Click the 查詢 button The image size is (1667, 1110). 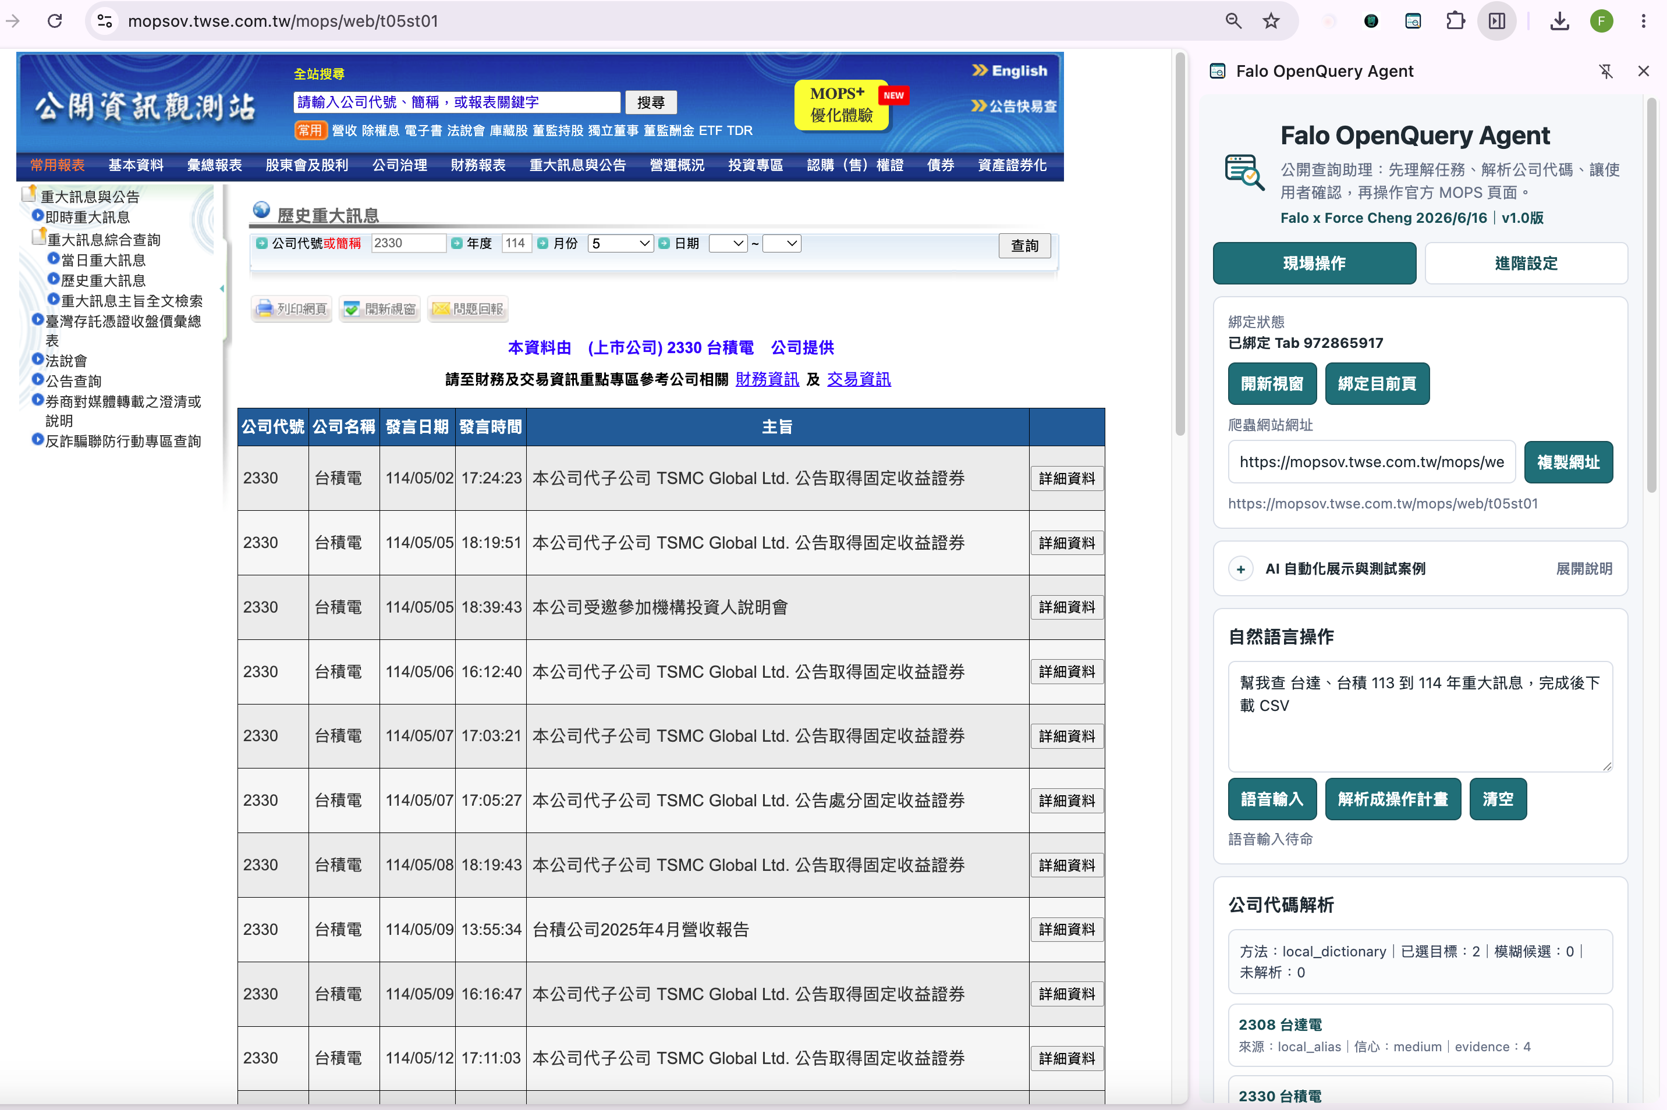click(x=1024, y=246)
